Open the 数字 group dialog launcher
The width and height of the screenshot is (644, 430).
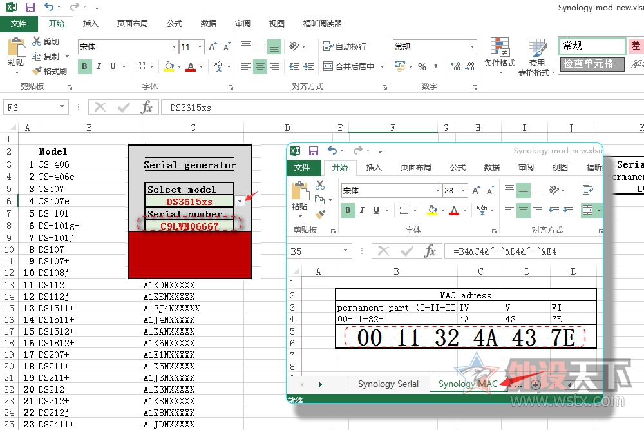475,87
